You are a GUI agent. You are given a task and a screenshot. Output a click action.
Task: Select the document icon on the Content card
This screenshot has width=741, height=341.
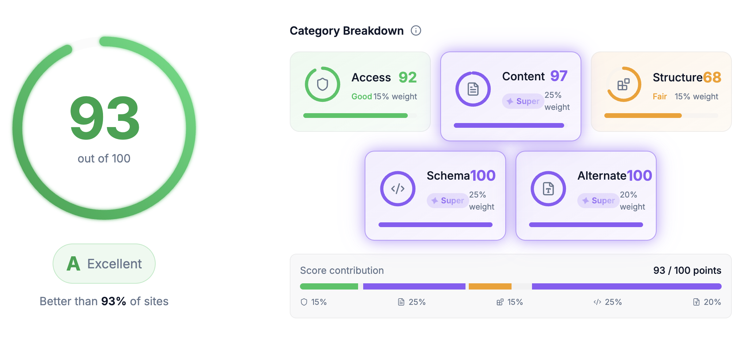tap(473, 89)
